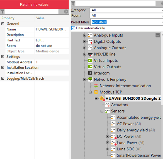Viewport: 163px width, 159px height.
Task: Click the Virtual Inputs green icon
Action: pyautogui.click(x=90, y=60)
